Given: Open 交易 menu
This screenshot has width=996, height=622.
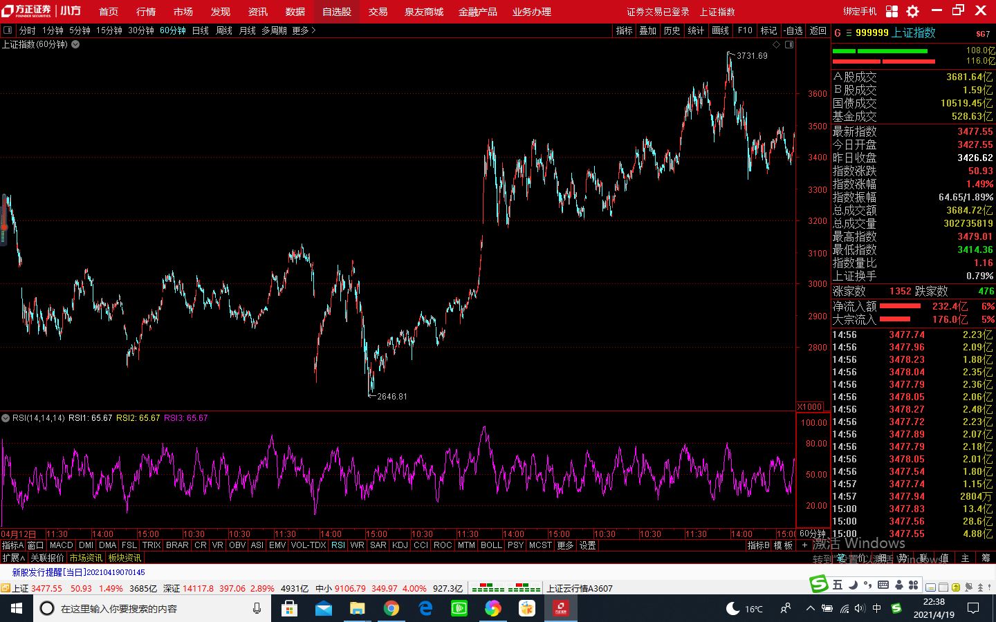Looking at the screenshot, I should pyautogui.click(x=378, y=12).
